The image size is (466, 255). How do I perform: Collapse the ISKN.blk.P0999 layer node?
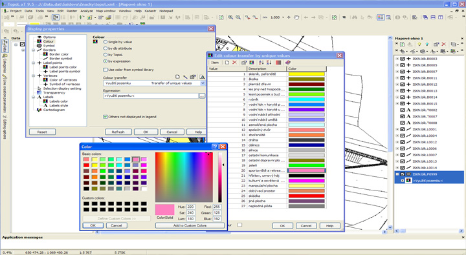tap(397, 174)
